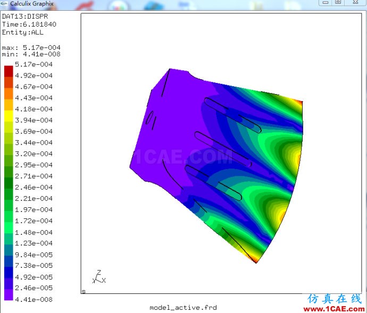The image size is (367, 313).
Task: Click the legend value 2.95e-004
Action: [x=34, y=165]
